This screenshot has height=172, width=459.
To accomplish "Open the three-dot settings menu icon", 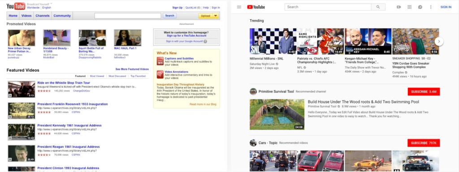I will pyautogui.click(x=431, y=7).
